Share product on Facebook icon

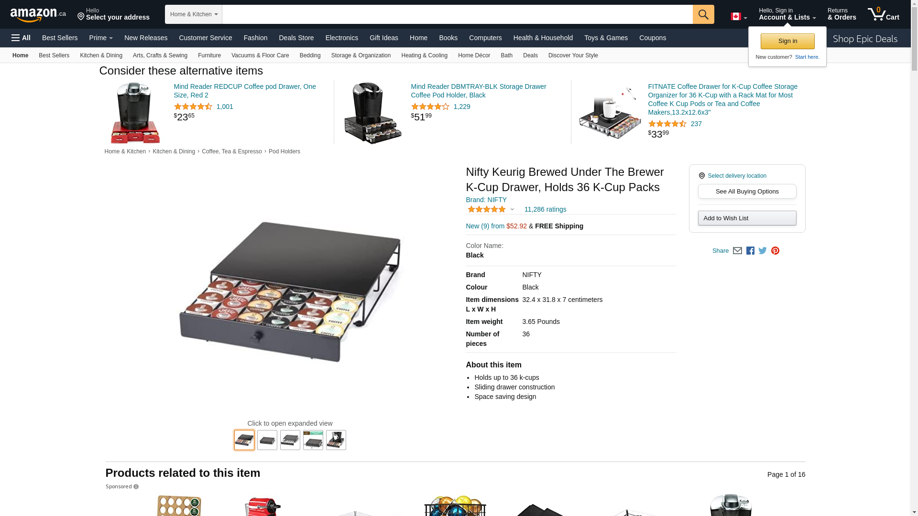[750, 251]
